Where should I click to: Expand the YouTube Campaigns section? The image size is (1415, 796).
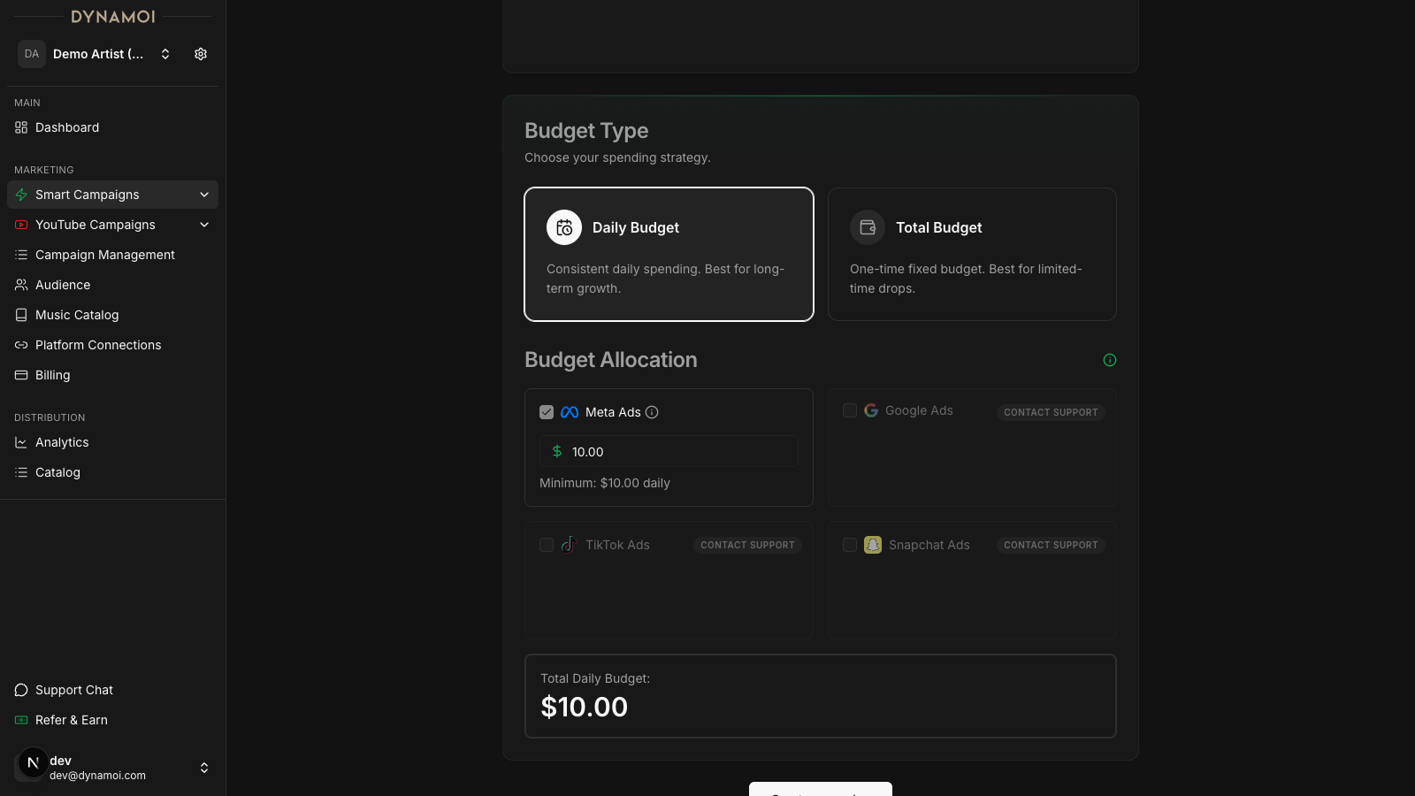point(203,225)
